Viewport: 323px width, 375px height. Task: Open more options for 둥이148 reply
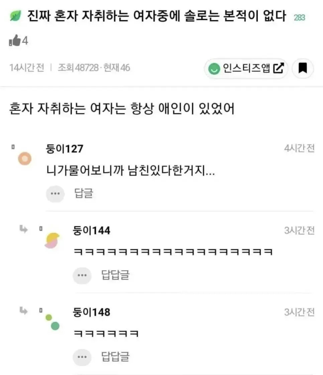coord(82,357)
